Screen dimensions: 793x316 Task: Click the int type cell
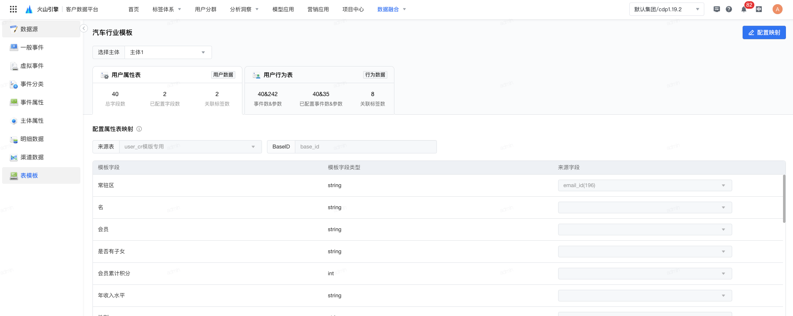pyautogui.click(x=331, y=274)
